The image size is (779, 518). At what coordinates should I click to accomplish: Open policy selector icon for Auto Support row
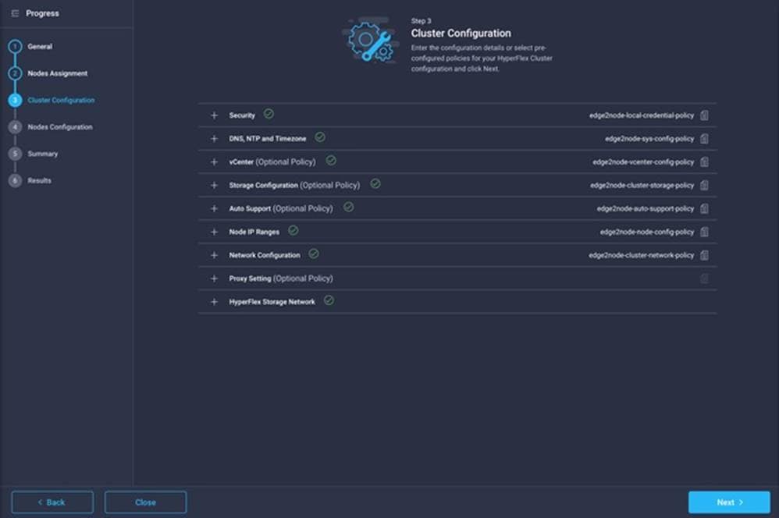704,208
